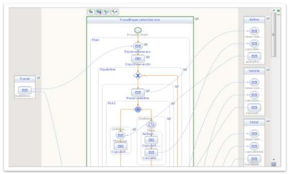Select the Travel partner link header
Viewport: 289px width, 174px height.
click(x=25, y=79)
